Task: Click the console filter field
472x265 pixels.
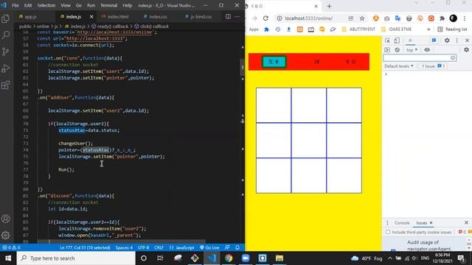Action: (420, 57)
